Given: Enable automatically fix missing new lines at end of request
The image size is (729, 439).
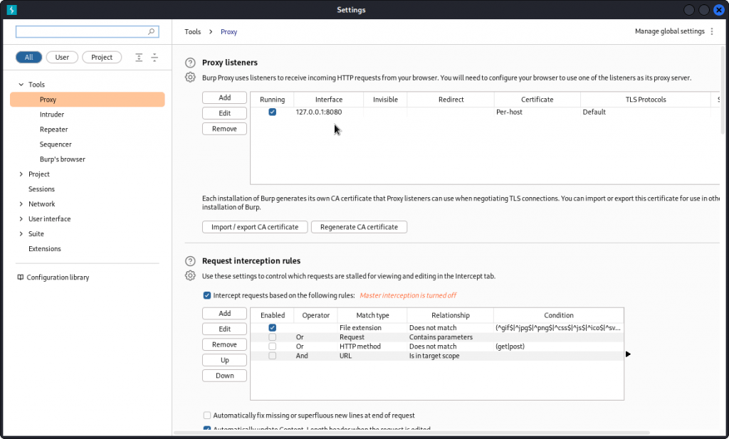Looking at the screenshot, I should pos(206,415).
